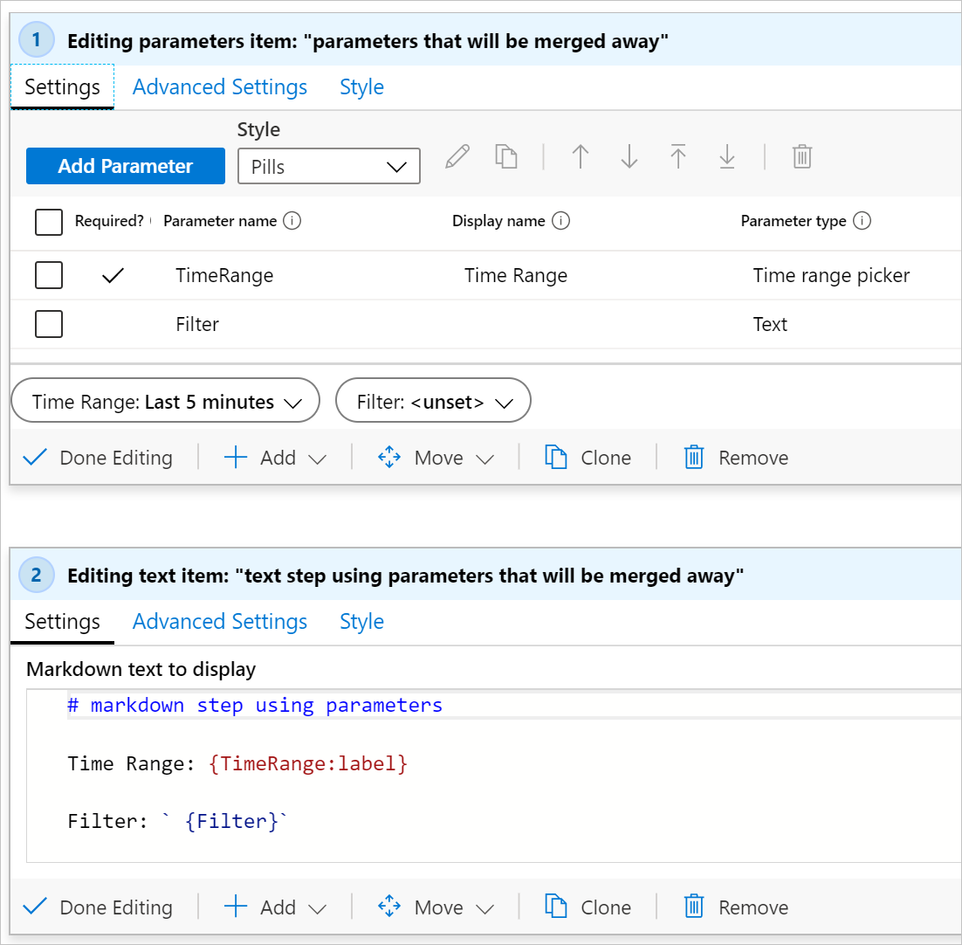
Task: Switch to Advanced Settings tab in parameters item
Action: click(220, 87)
